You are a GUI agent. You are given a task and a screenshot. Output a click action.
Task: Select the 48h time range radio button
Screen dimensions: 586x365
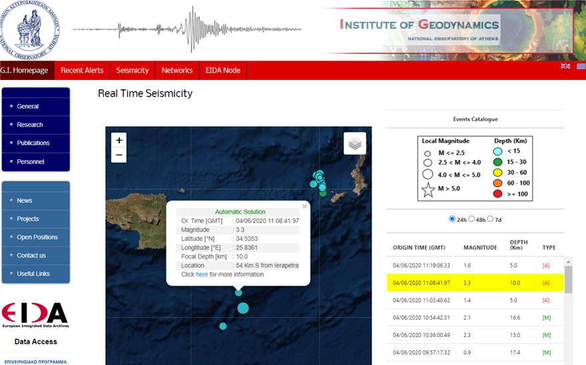pos(472,218)
